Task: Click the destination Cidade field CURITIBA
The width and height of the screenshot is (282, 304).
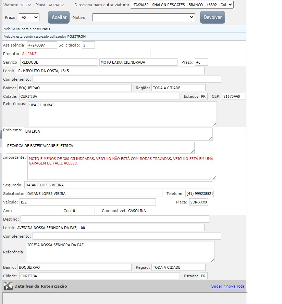Action: tap(99, 276)
